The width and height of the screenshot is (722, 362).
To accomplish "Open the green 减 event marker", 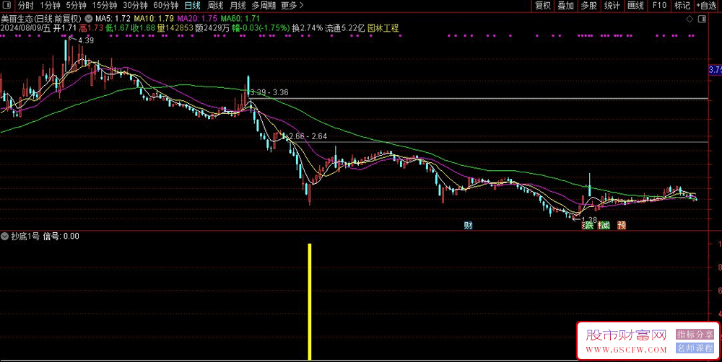I will [x=605, y=226].
